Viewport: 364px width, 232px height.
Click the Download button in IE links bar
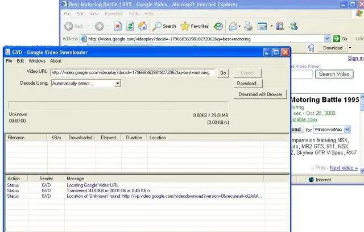(333, 48)
